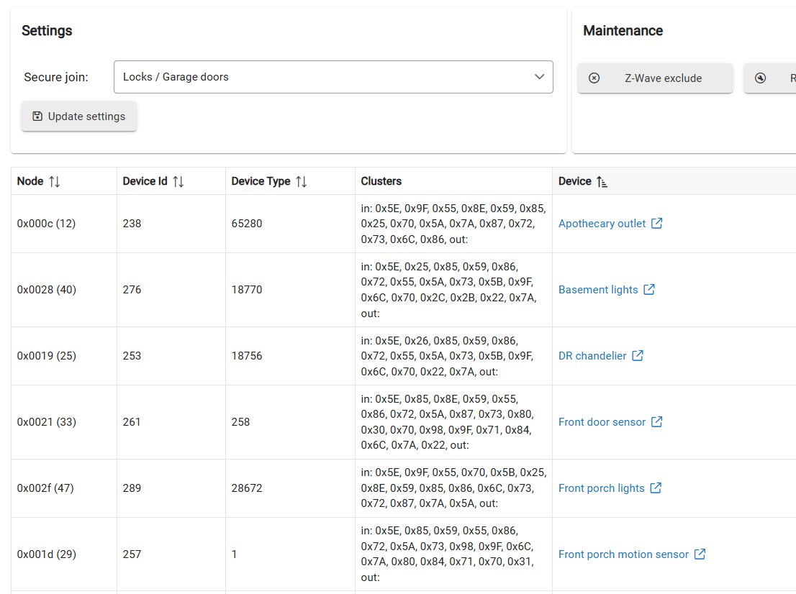The image size is (796, 594).
Task: Click Device Id value 261
Action: 132,422
